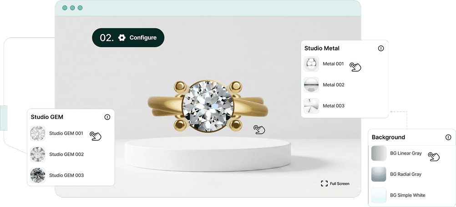Choose the BG Simple White swatch
The image size is (456, 207).
379,195
